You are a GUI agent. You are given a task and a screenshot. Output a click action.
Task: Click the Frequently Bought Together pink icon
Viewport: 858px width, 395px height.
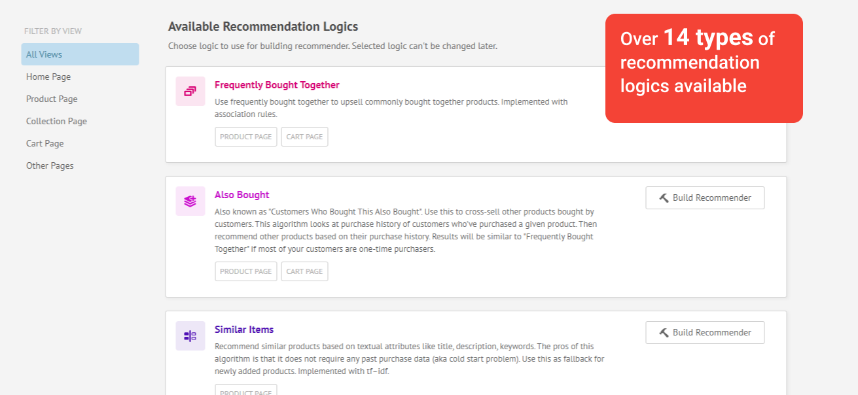(190, 91)
